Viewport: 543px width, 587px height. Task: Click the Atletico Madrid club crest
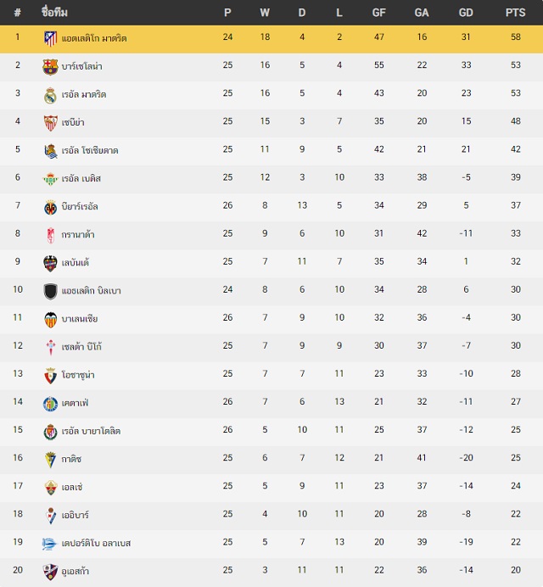50,38
